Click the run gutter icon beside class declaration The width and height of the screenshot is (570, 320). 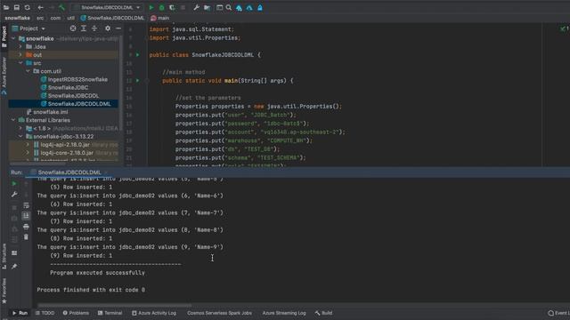tap(137, 55)
